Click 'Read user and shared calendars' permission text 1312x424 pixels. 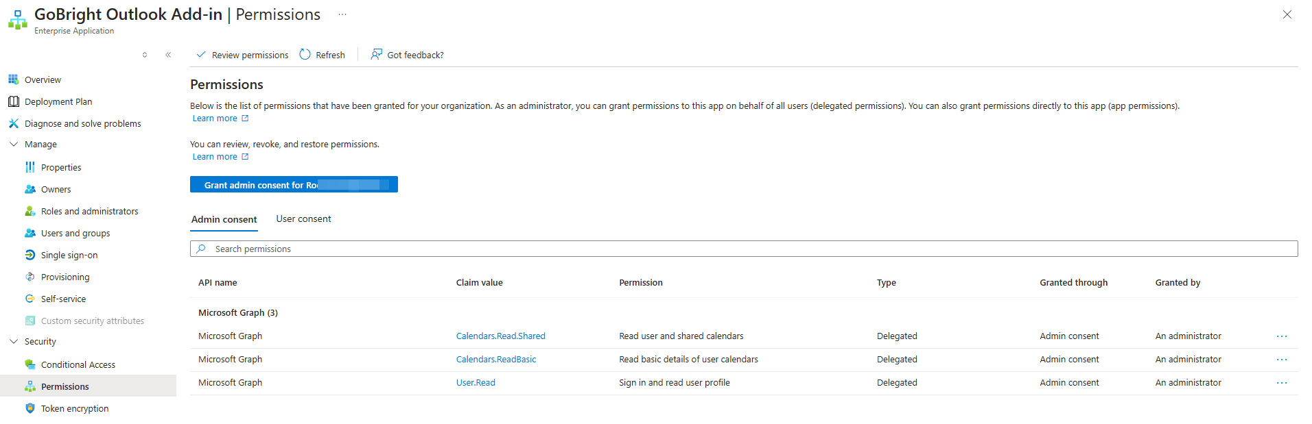(x=681, y=336)
